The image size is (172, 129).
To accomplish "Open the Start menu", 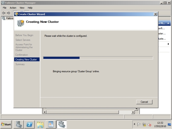I will (6, 124).
